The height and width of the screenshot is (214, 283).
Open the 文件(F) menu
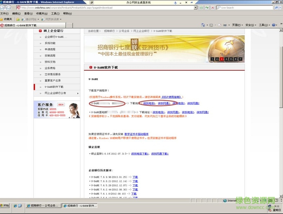click(5, 14)
